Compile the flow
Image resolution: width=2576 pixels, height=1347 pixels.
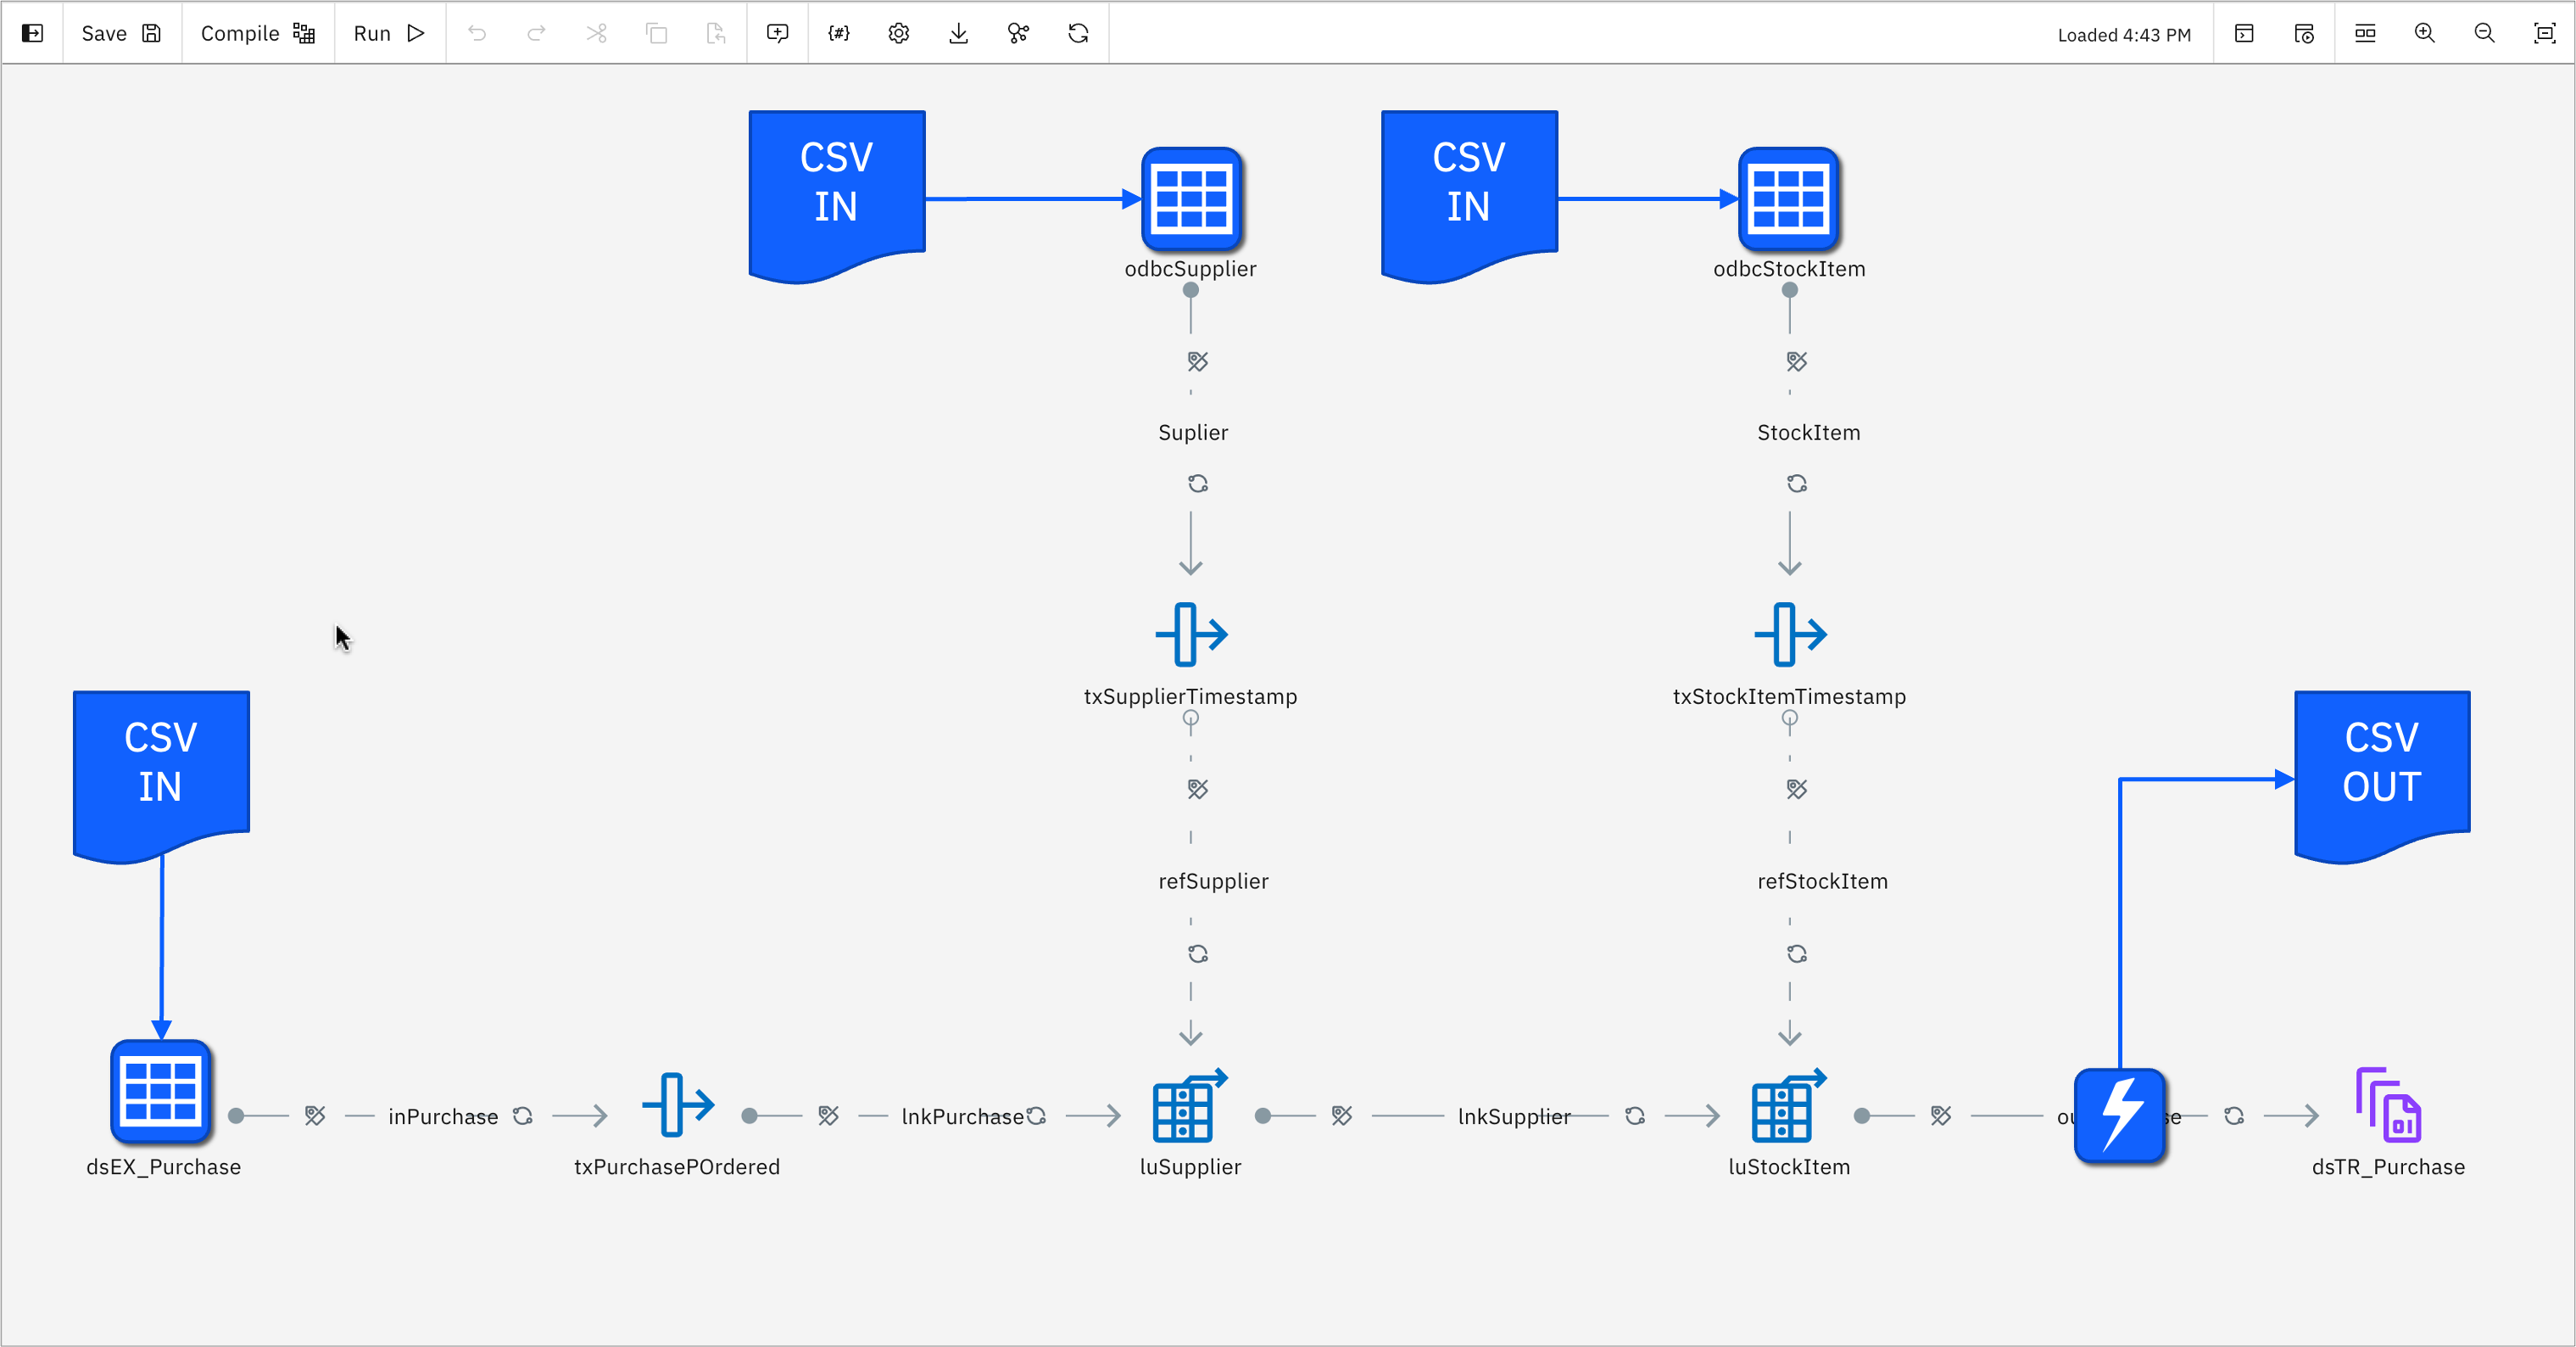click(257, 33)
